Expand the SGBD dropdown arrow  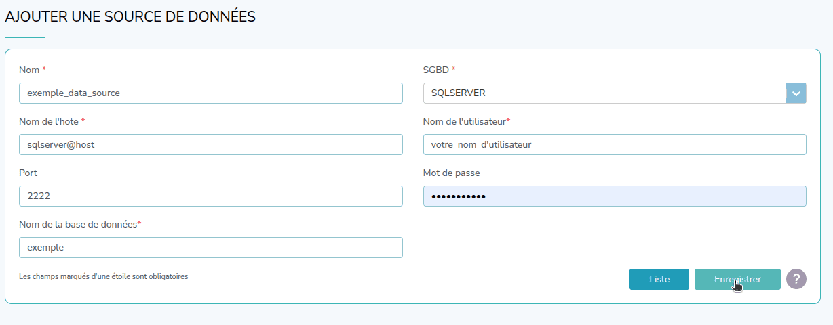point(796,93)
